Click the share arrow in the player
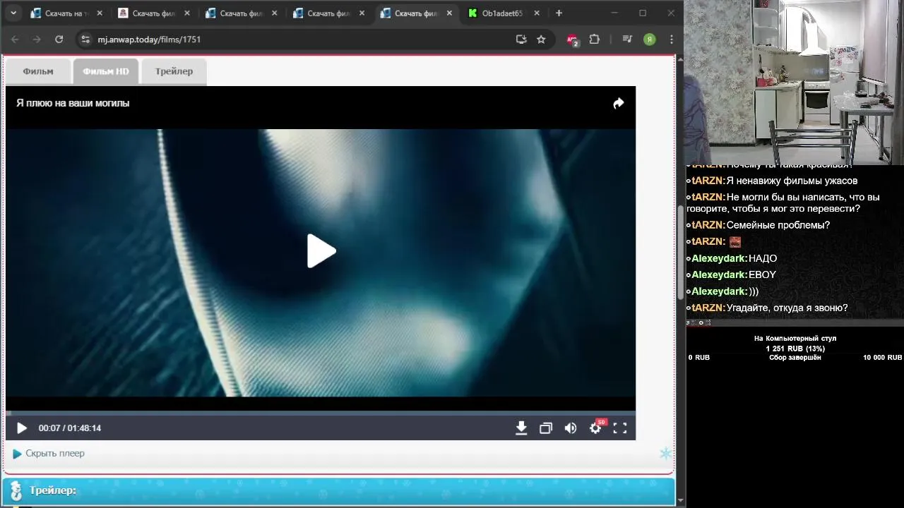 [618, 104]
